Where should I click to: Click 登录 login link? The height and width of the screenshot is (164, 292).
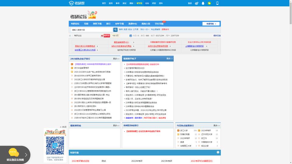click(x=190, y=3)
